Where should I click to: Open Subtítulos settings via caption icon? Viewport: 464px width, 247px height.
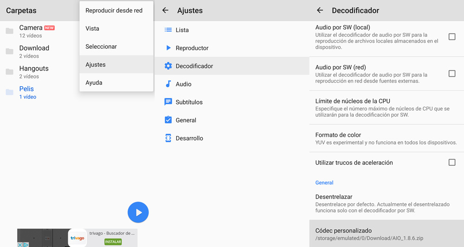(x=168, y=102)
